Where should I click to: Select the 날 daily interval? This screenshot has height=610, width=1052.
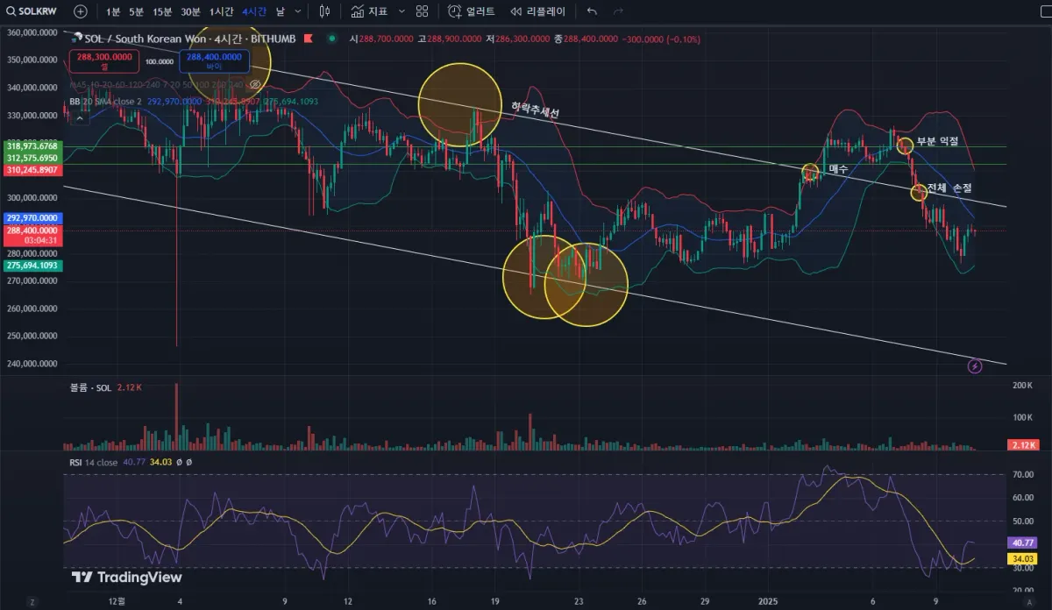pyautogui.click(x=280, y=11)
